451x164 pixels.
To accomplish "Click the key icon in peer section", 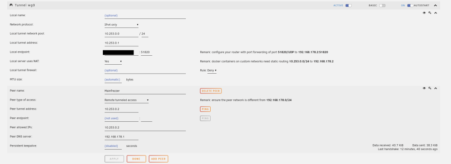I will click(430, 89).
